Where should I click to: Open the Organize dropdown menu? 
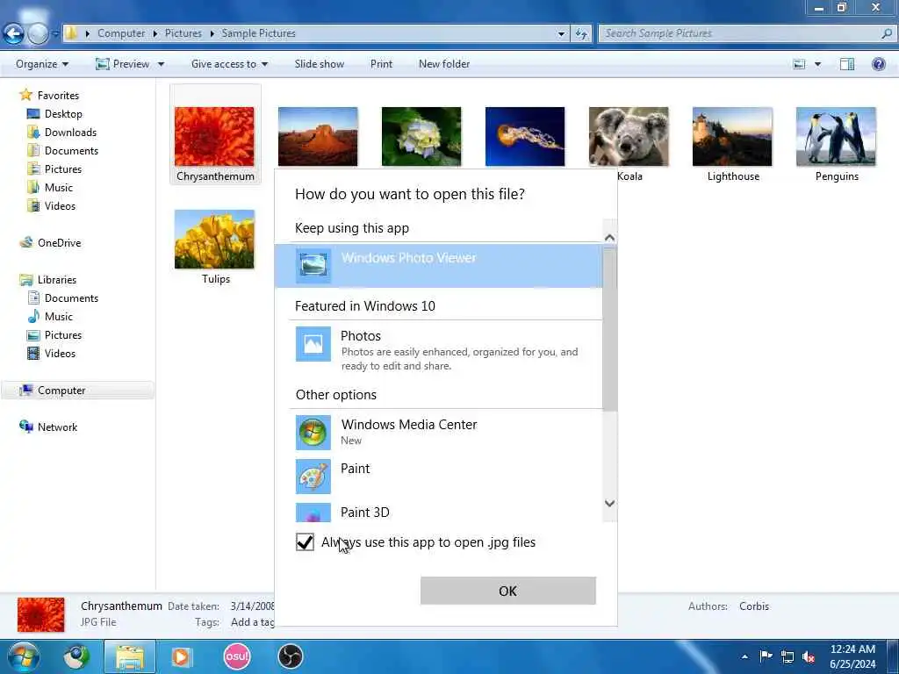point(42,64)
